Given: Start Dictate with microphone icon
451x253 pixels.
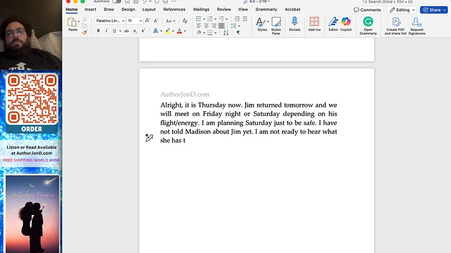Looking at the screenshot, I should (x=295, y=24).
